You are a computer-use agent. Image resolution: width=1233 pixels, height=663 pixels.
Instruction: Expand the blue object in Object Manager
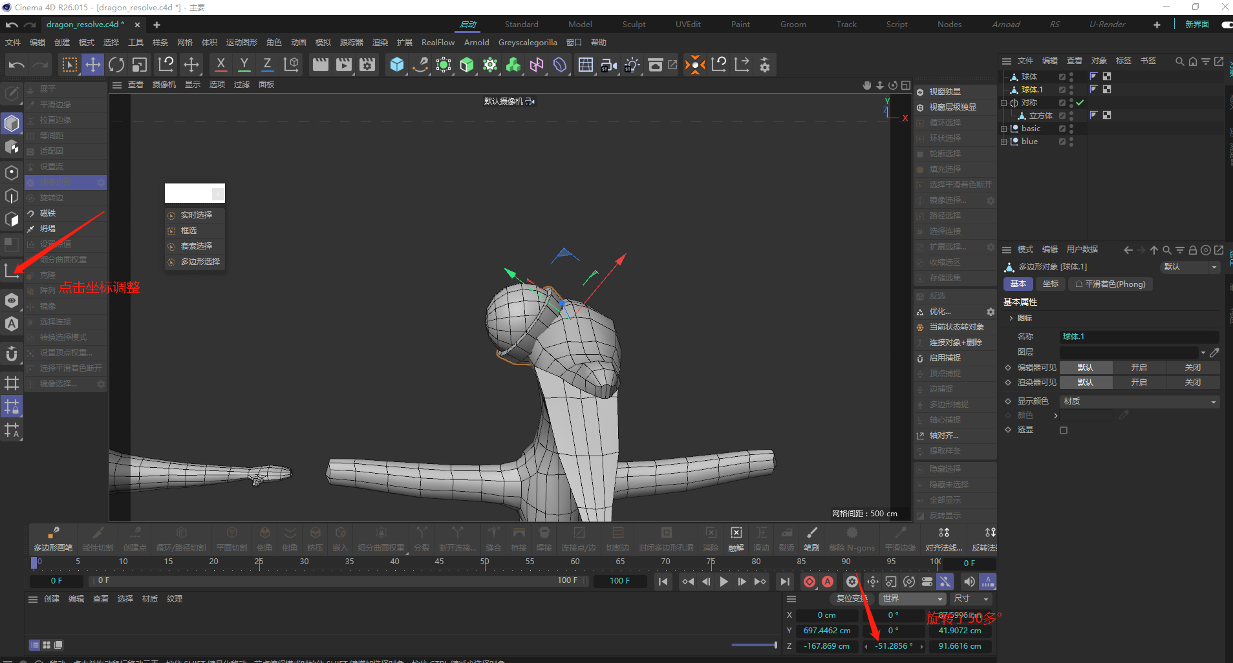click(1004, 142)
